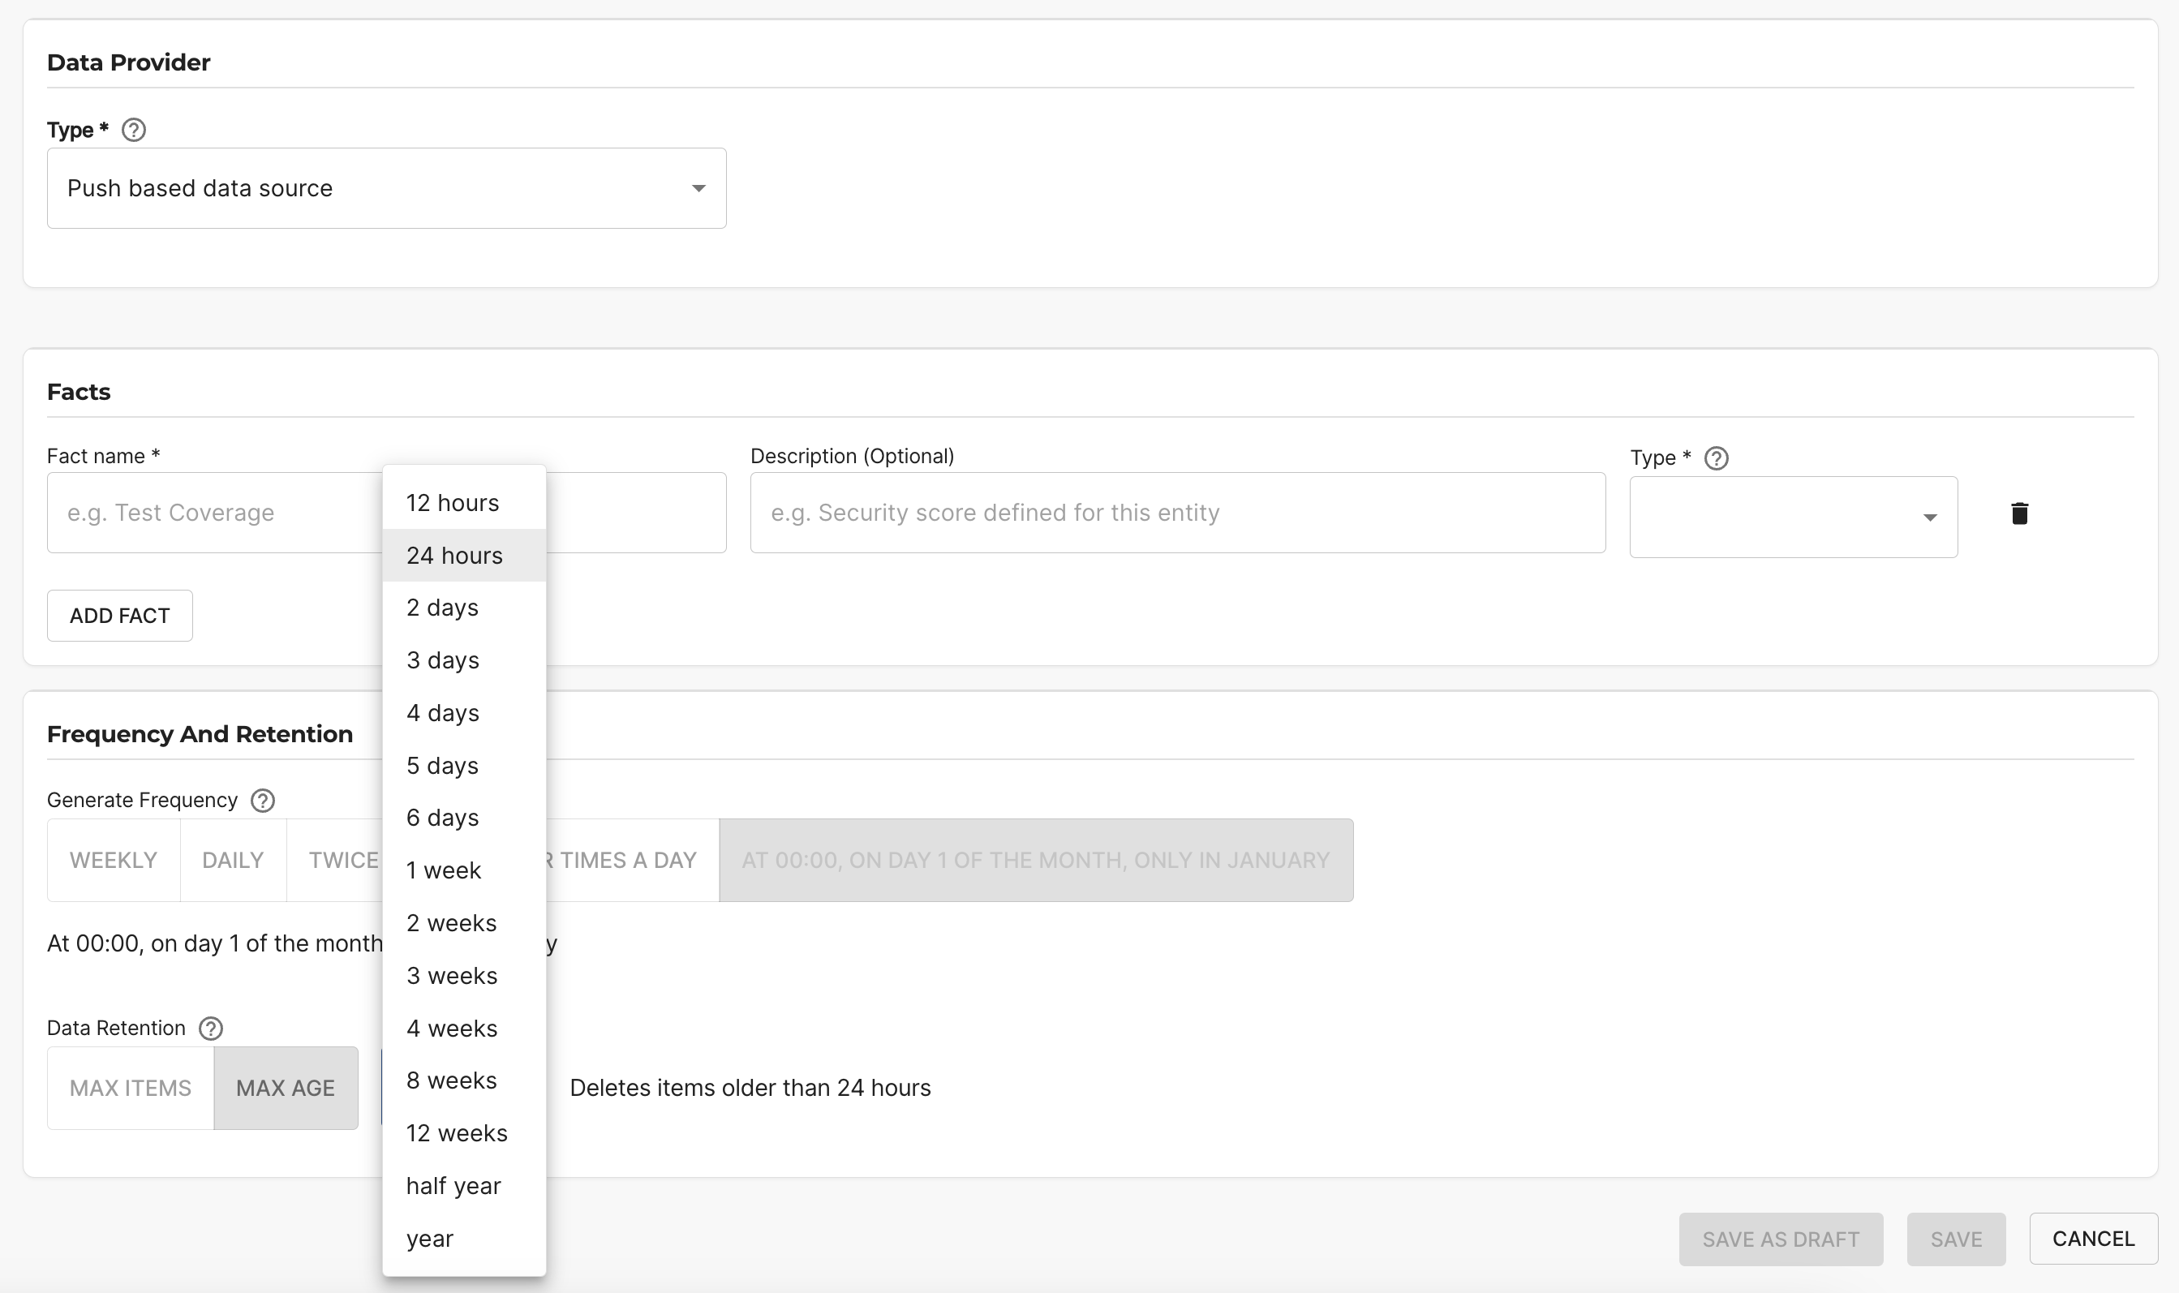This screenshot has width=2179, height=1293.
Task: Choose 2 weeks retention option
Action: [451, 922]
